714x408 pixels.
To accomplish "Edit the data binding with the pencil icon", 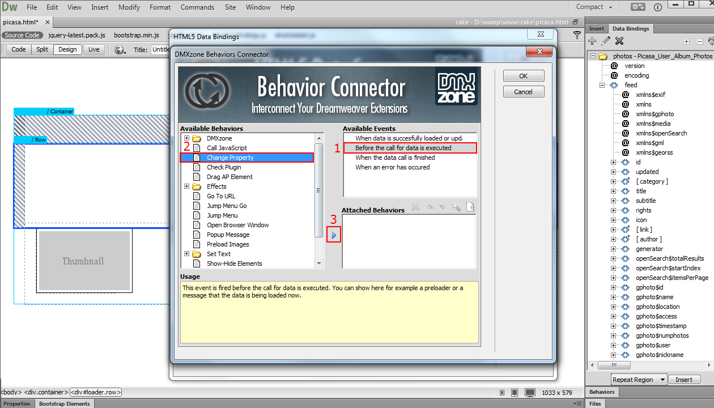I will pyautogui.click(x=606, y=41).
